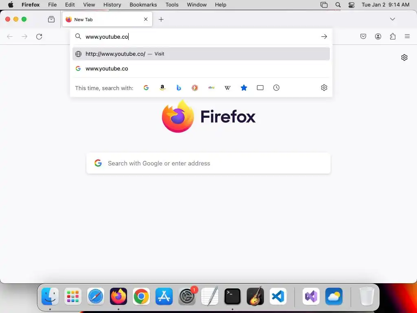The image size is (417, 313).
Task: Choose Google search suggestion www.youtube.co
Action: pos(201,68)
